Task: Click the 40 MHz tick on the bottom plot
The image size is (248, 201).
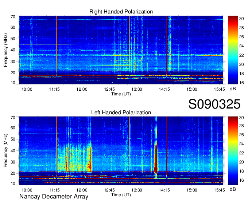Action: point(13,151)
